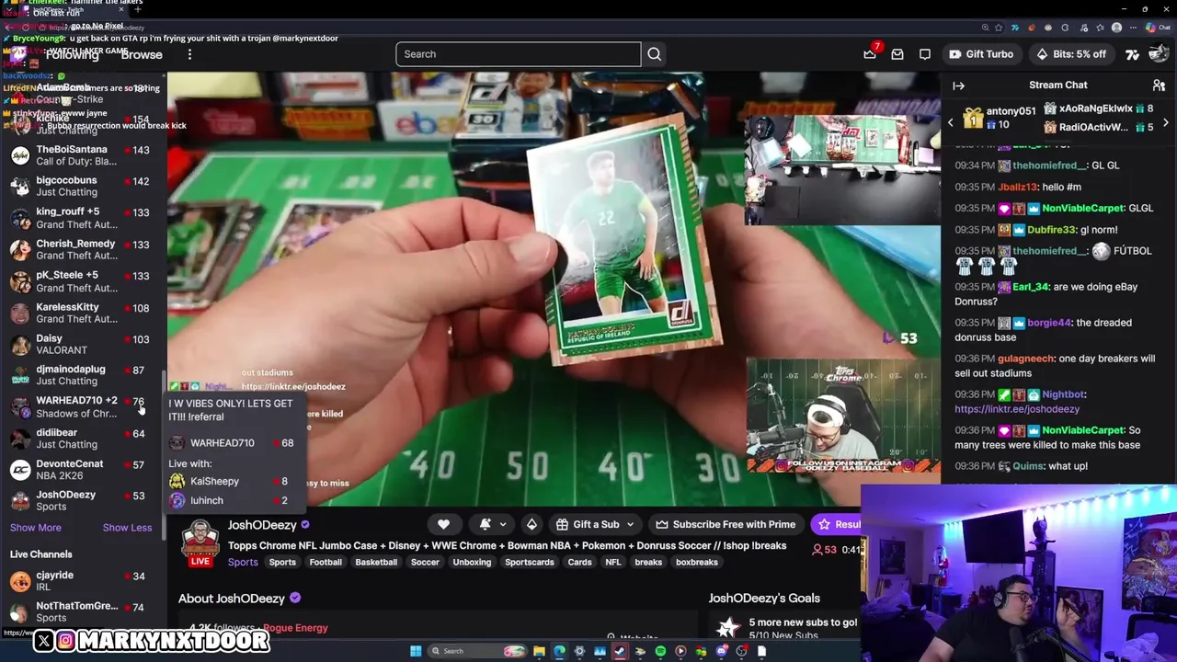Show Less followed channels
The image size is (1177, 662).
click(127, 528)
